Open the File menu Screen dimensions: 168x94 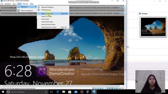(2, 4)
